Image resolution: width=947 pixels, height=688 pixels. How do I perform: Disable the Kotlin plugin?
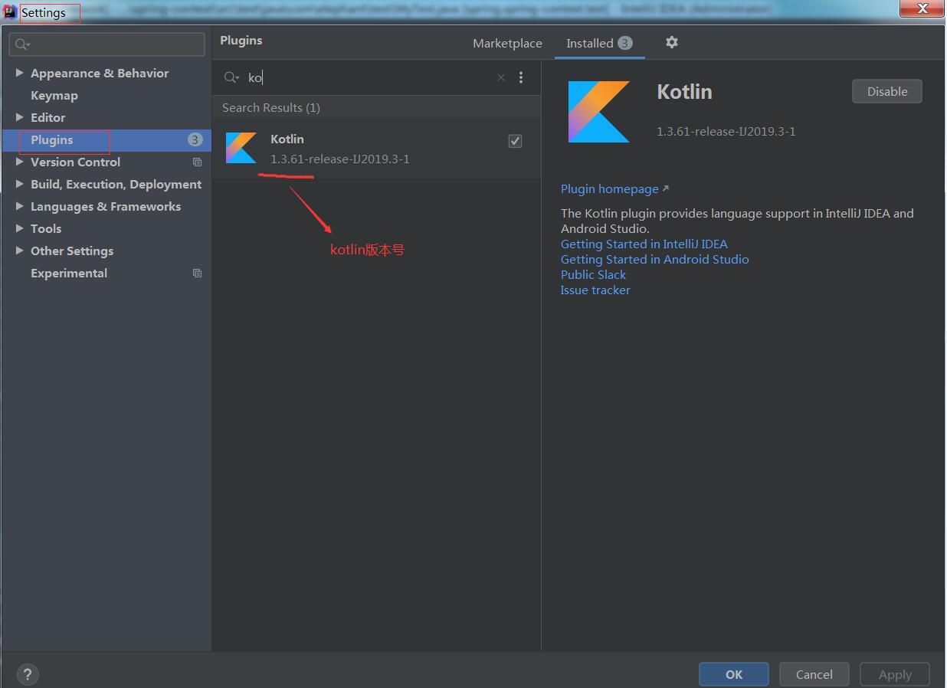click(x=887, y=91)
